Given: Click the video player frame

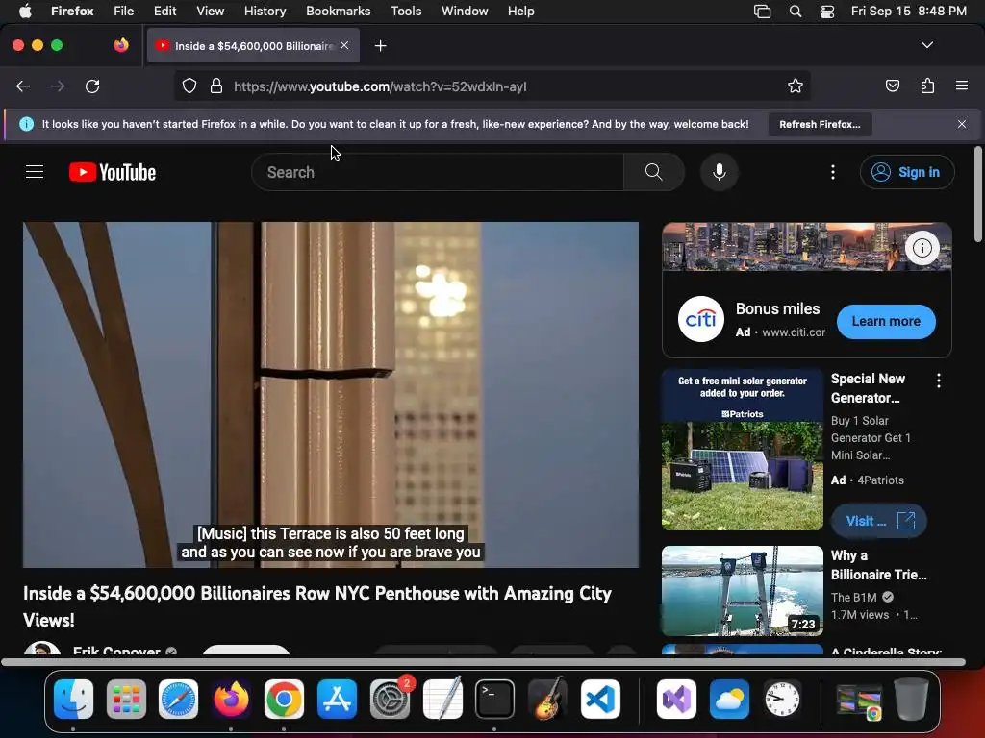Looking at the screenshot, I should [331, 395].
